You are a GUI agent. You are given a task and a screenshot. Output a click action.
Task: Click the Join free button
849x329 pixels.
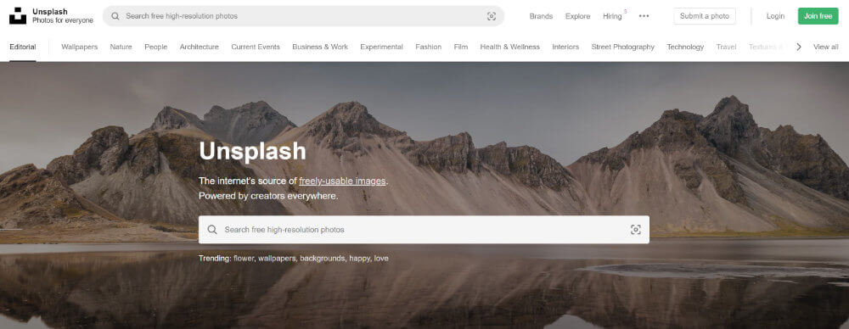tap(818, 16)
